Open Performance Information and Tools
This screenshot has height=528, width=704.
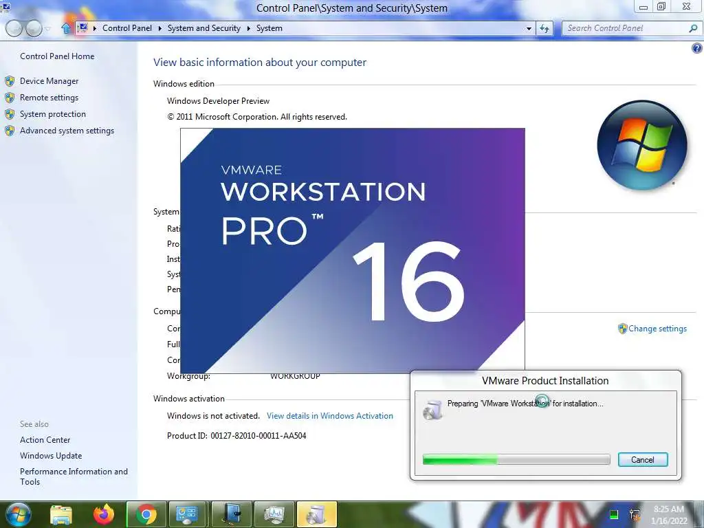click(x=74, y=476)
